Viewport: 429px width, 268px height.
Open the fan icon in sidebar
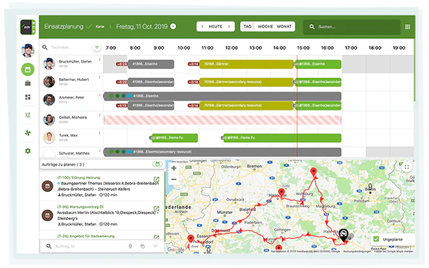point(28,133)
